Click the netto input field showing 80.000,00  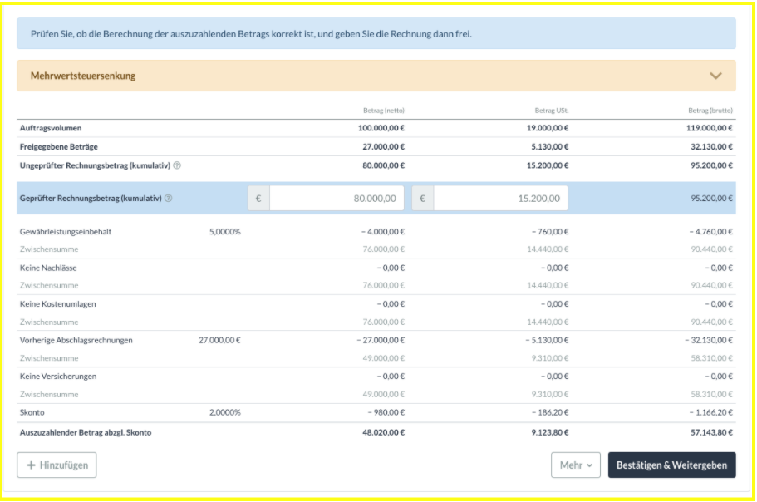[x=337, y=199]
